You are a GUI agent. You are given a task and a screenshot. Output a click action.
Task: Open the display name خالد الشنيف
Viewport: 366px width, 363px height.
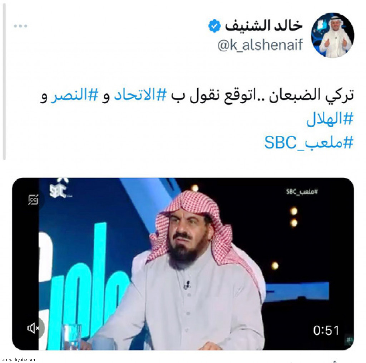click(264, 25)
